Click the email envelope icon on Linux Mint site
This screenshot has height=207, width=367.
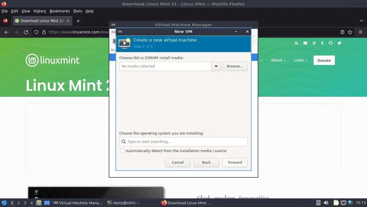coord(305,43)
